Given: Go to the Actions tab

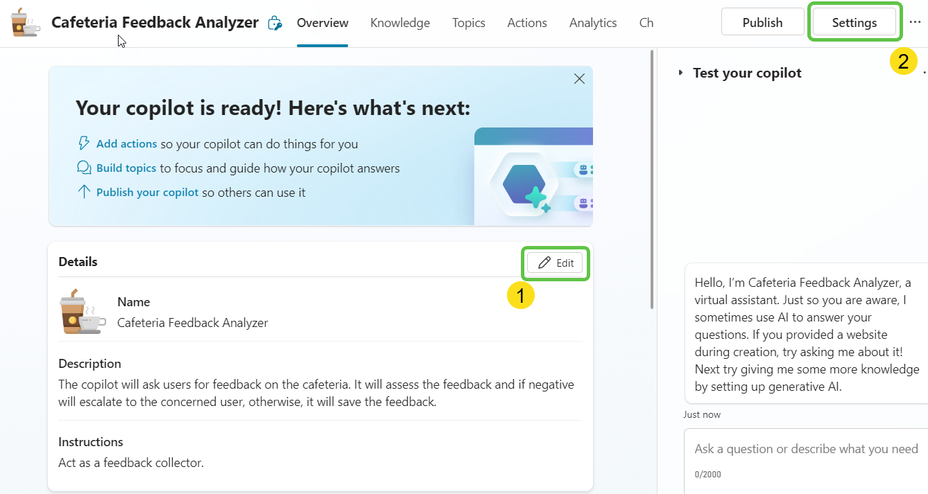Looking at the screenshot, I should [526, 23].
